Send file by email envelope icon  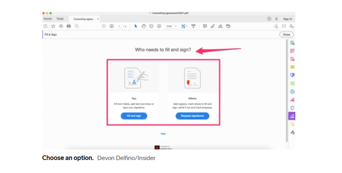pos(284,26)
